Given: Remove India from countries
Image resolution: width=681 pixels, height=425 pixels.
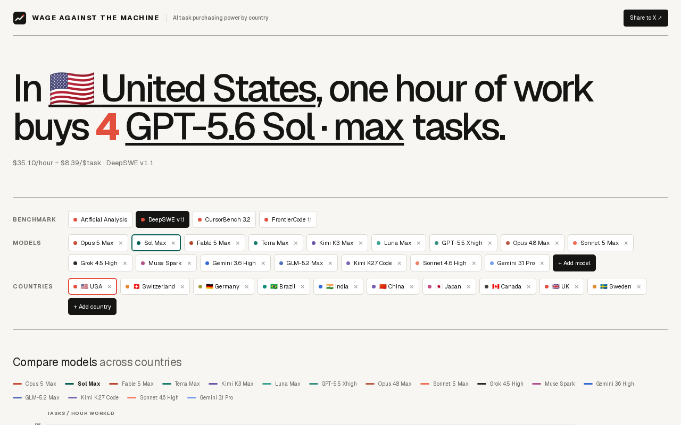Looking at the screenshot, I should point(356,286).
